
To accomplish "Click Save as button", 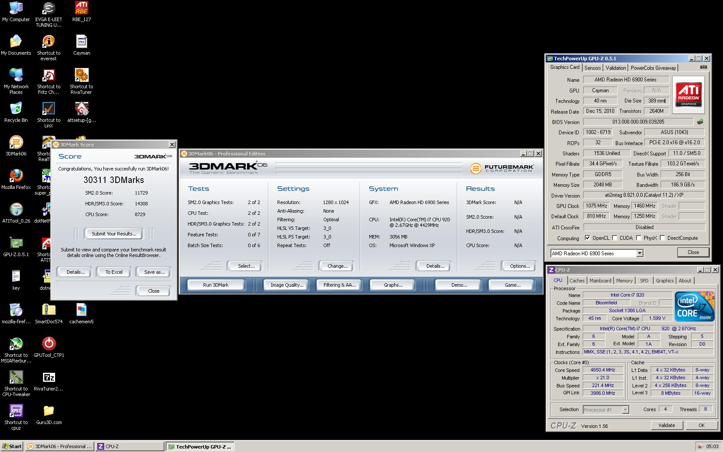I will click(x=154, y=272).
